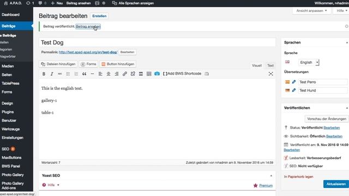Image resolution: width=349 pixels, height=196 pixels.
Task: Click Dateien hinzufügen button
Action: (58, 64)
